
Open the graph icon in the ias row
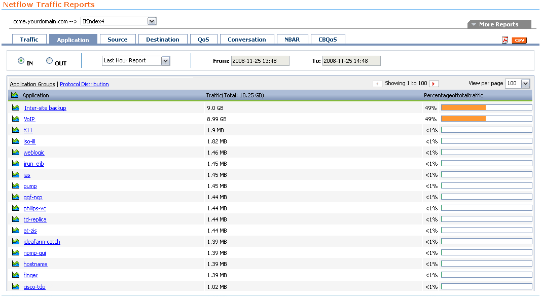tap(16, 174)
